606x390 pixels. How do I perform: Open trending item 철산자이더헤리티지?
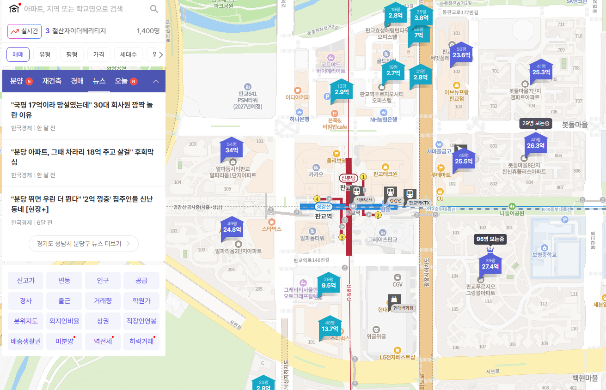(79, 31)
